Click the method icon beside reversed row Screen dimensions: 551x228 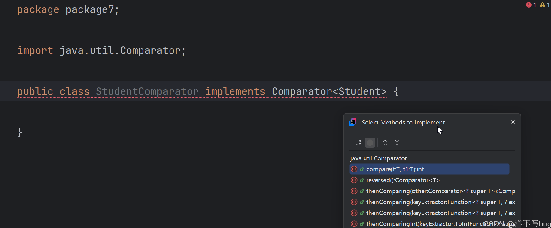(354, 180)
